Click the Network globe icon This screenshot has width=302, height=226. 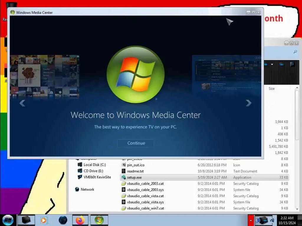[77, 189]
